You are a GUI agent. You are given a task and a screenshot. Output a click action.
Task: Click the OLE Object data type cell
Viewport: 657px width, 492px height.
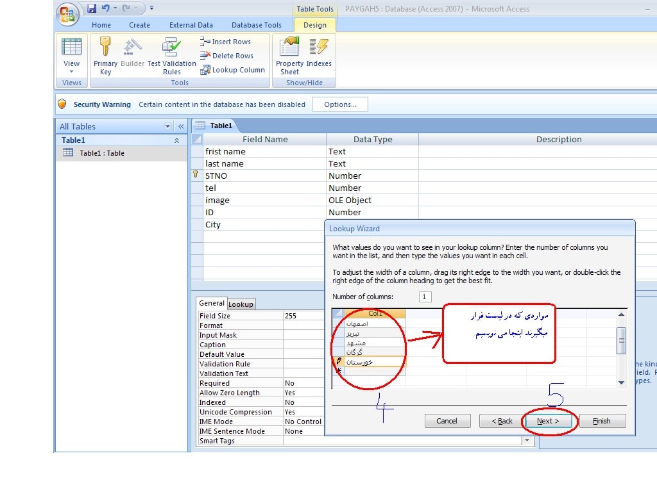tap(372, 200)
